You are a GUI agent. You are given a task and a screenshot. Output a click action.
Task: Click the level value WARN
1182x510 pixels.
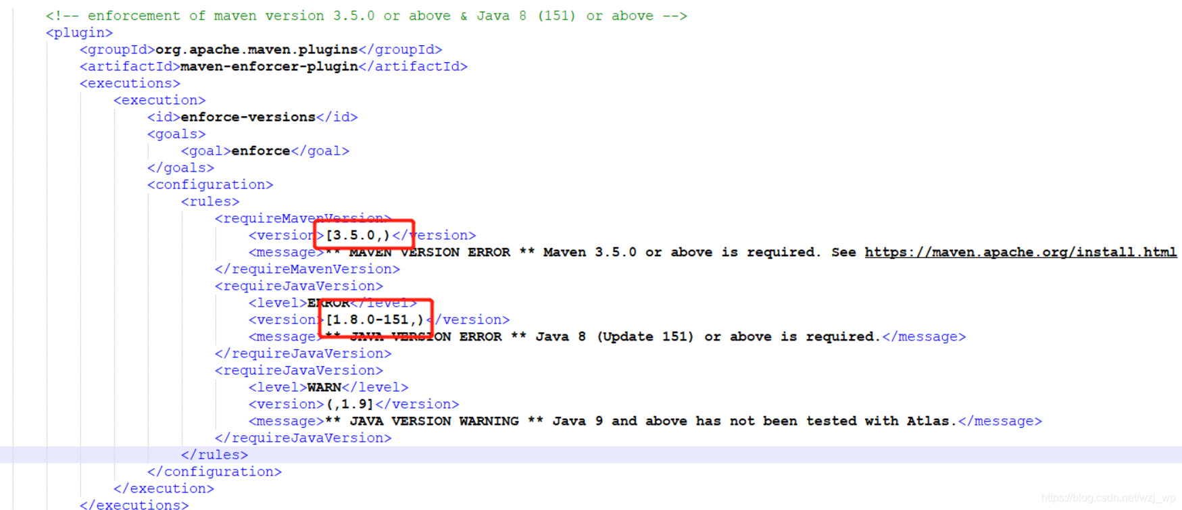pos(324,387)
